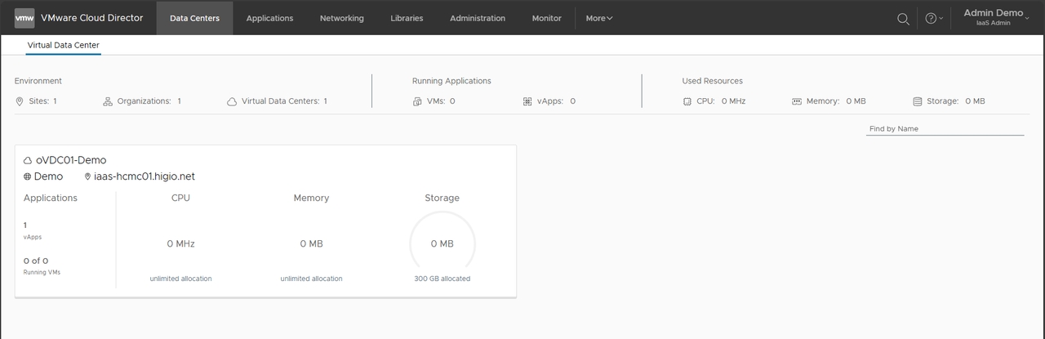The image size is (1045, 339).
Task: Click the help question mark icon
Action: (x=930, y=19)
